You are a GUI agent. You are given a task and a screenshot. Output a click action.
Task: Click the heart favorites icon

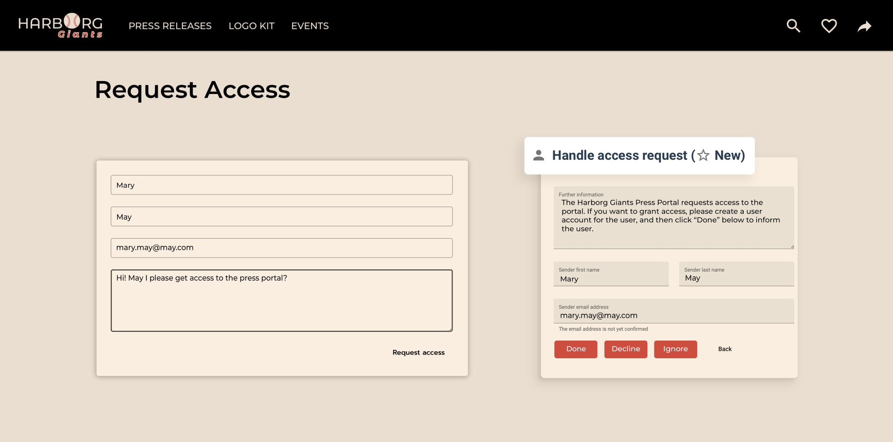(829, 26)
